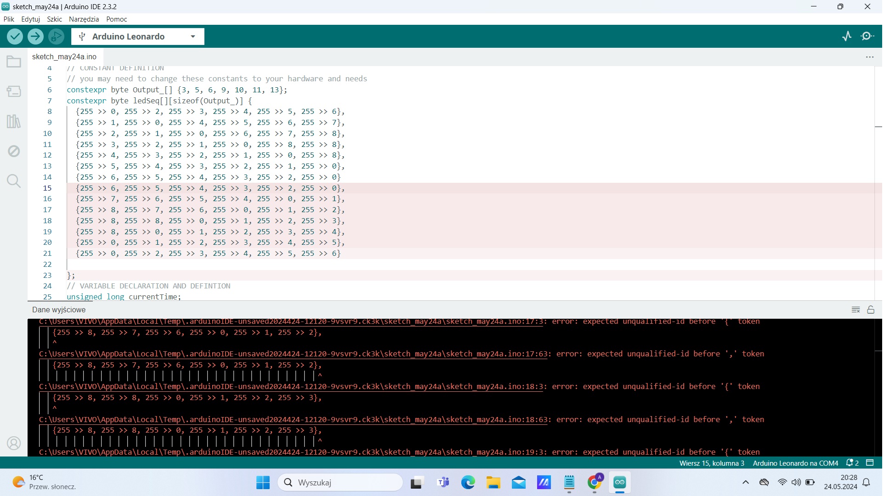Open the Search sidebar panel
This screenshot has width=884, height=496.
pyautogui.click(x=14, y=181)
